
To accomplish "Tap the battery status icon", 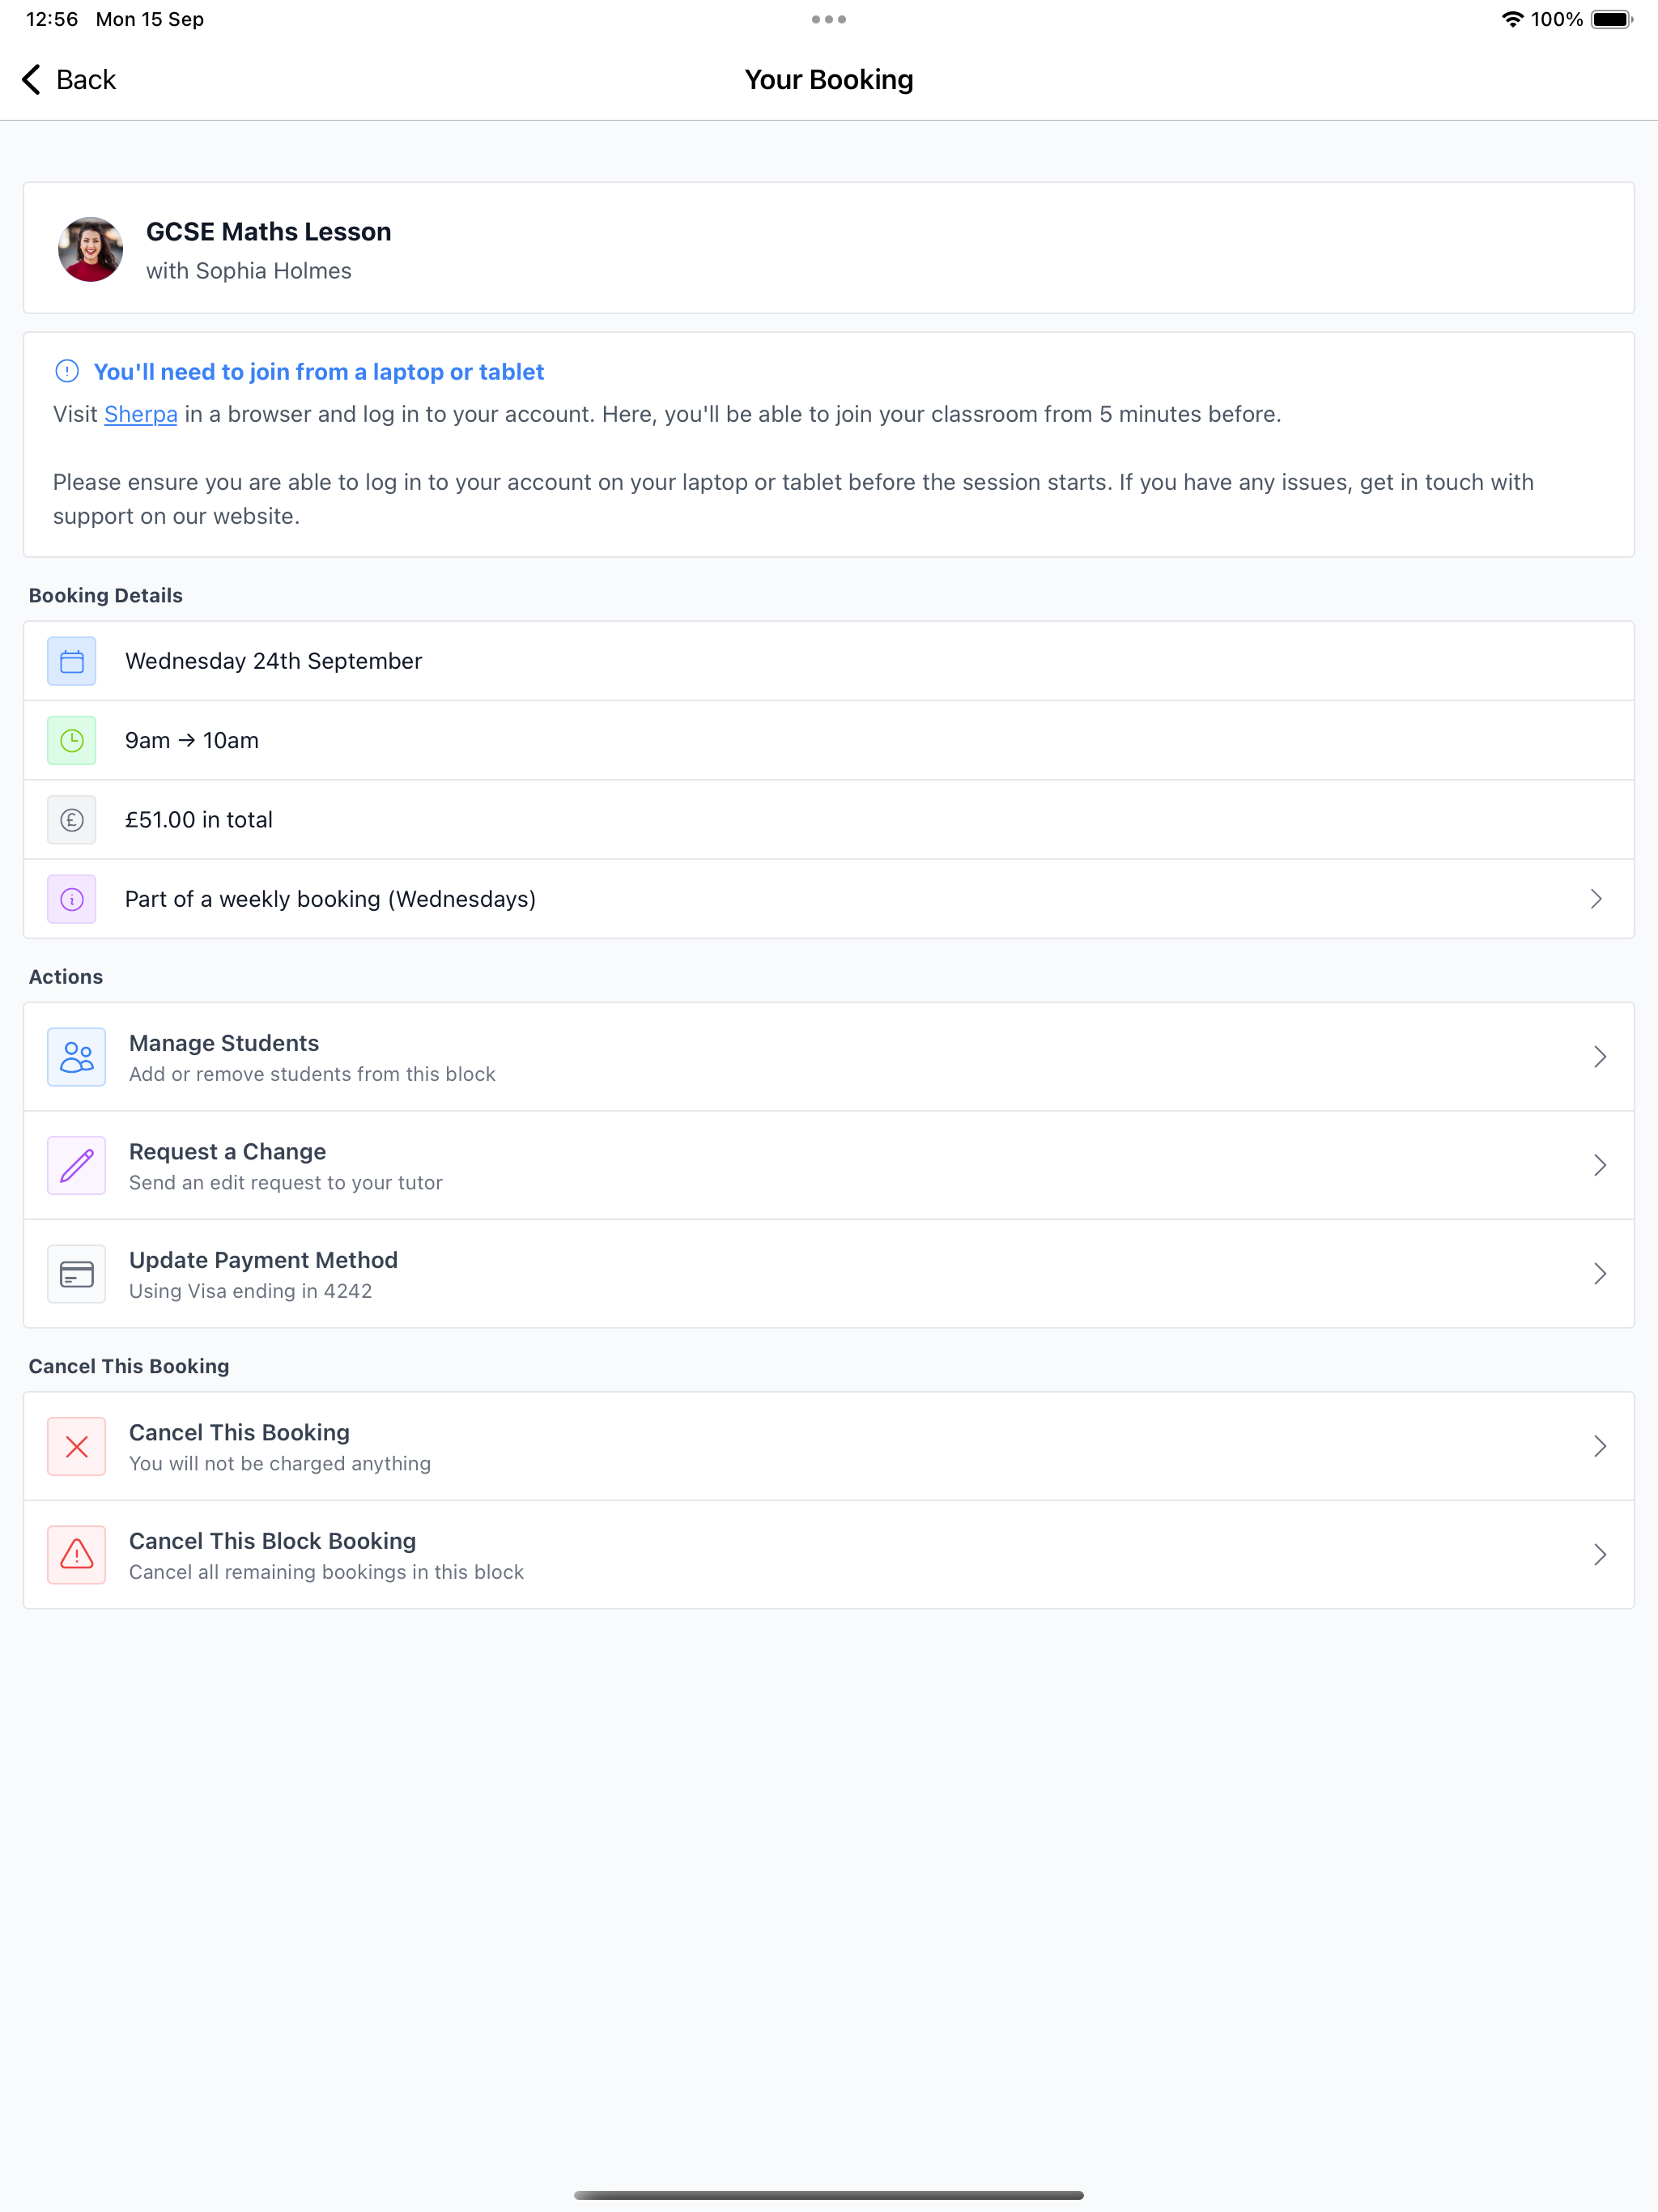I will pos(1612,19).
